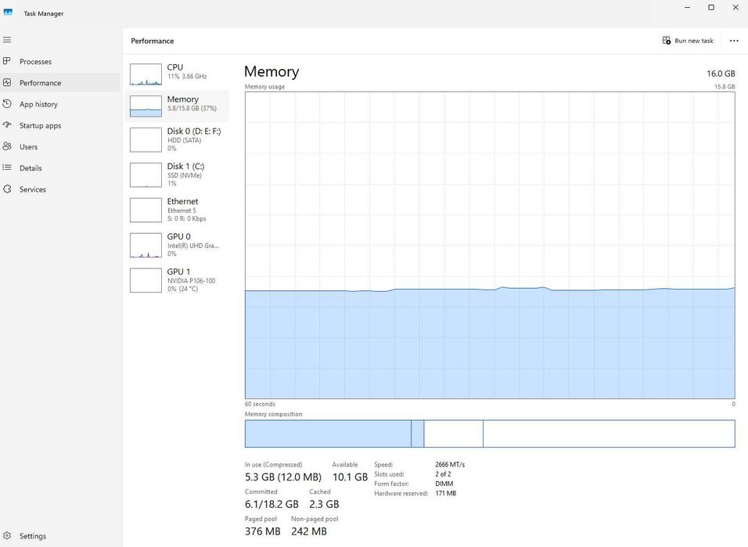Click Run new task text button
The image size is (748, 547).
(x=693, y=41)
